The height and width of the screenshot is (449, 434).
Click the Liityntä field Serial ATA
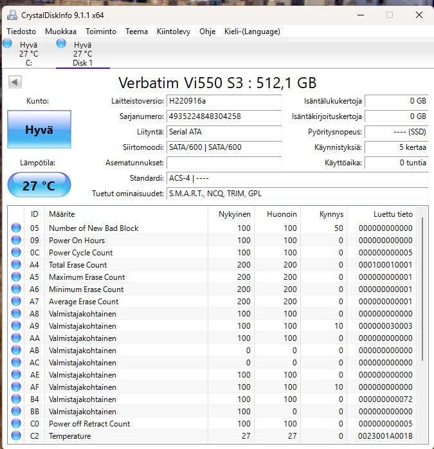pos(224,132)
